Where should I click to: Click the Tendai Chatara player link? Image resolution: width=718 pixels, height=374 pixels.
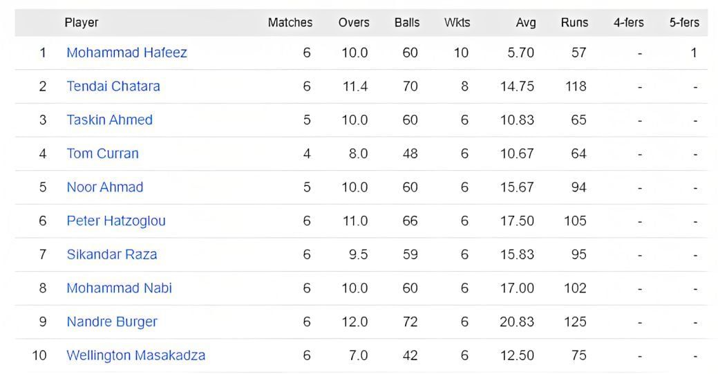point(113,86)
